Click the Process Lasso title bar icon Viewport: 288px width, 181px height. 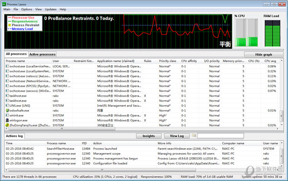pos(4,4)
